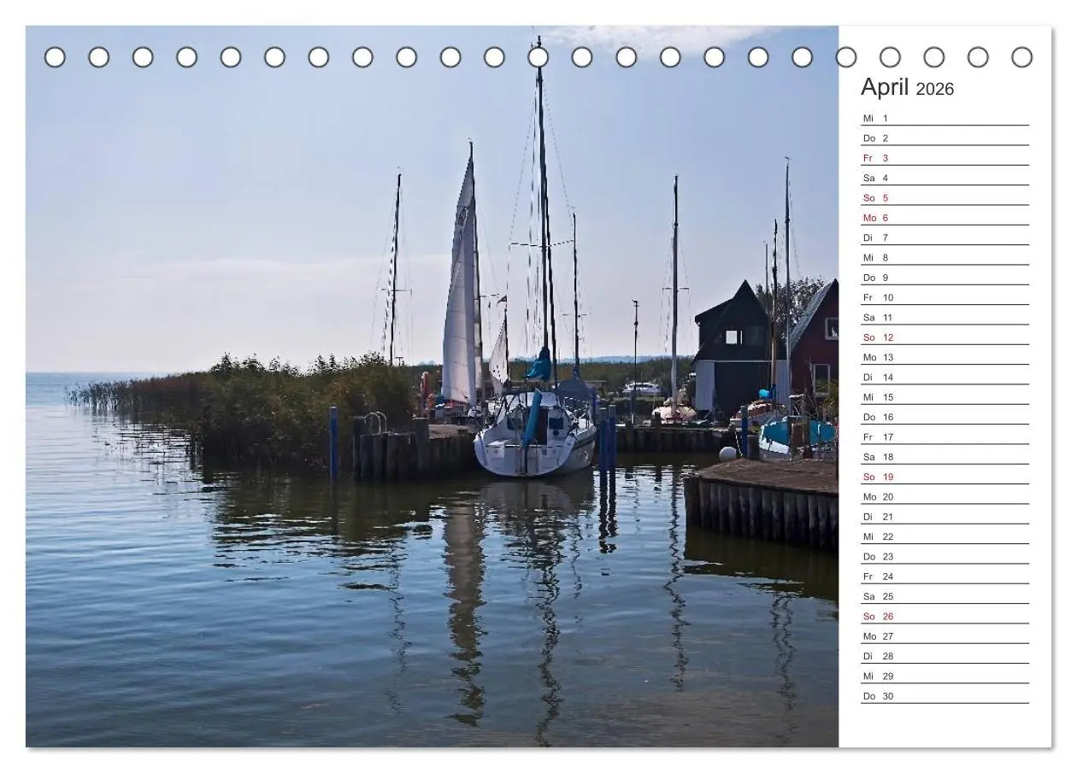
Task: Select the 'Mo 27' date row
Action: pyautogui.click(x=945, y=636)
